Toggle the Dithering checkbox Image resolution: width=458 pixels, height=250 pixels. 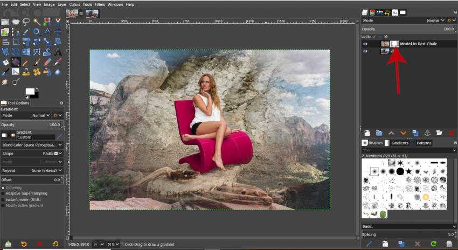click(x=3, y=188)
